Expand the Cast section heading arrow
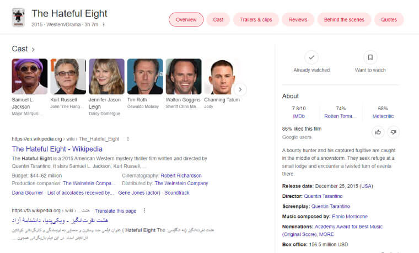Image resolution: width=419 pixels, height=253 pixels. pyautogui.click(x=33, y=50)
